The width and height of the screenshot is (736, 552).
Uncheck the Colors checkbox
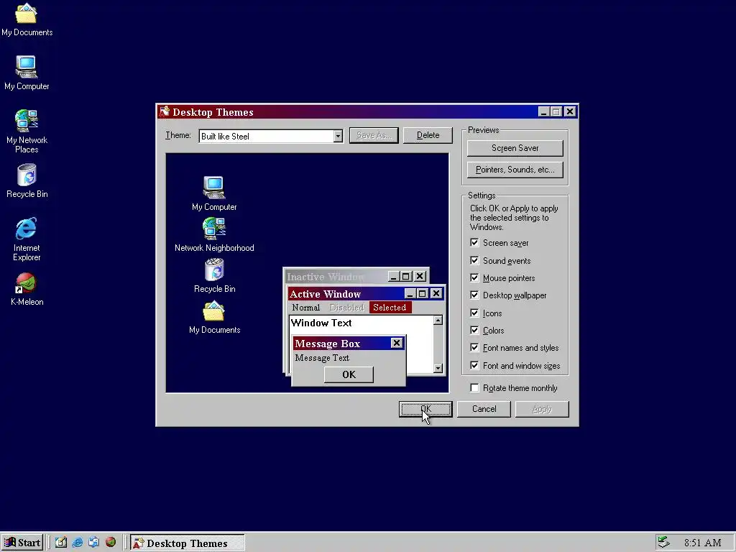coord(474,331)
